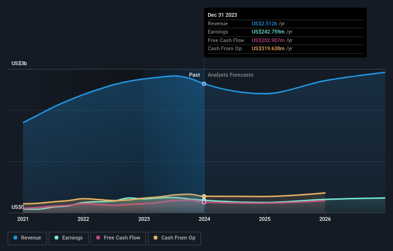
Task: Click the Revenue row label in tooltip
Action: point(217,23)
